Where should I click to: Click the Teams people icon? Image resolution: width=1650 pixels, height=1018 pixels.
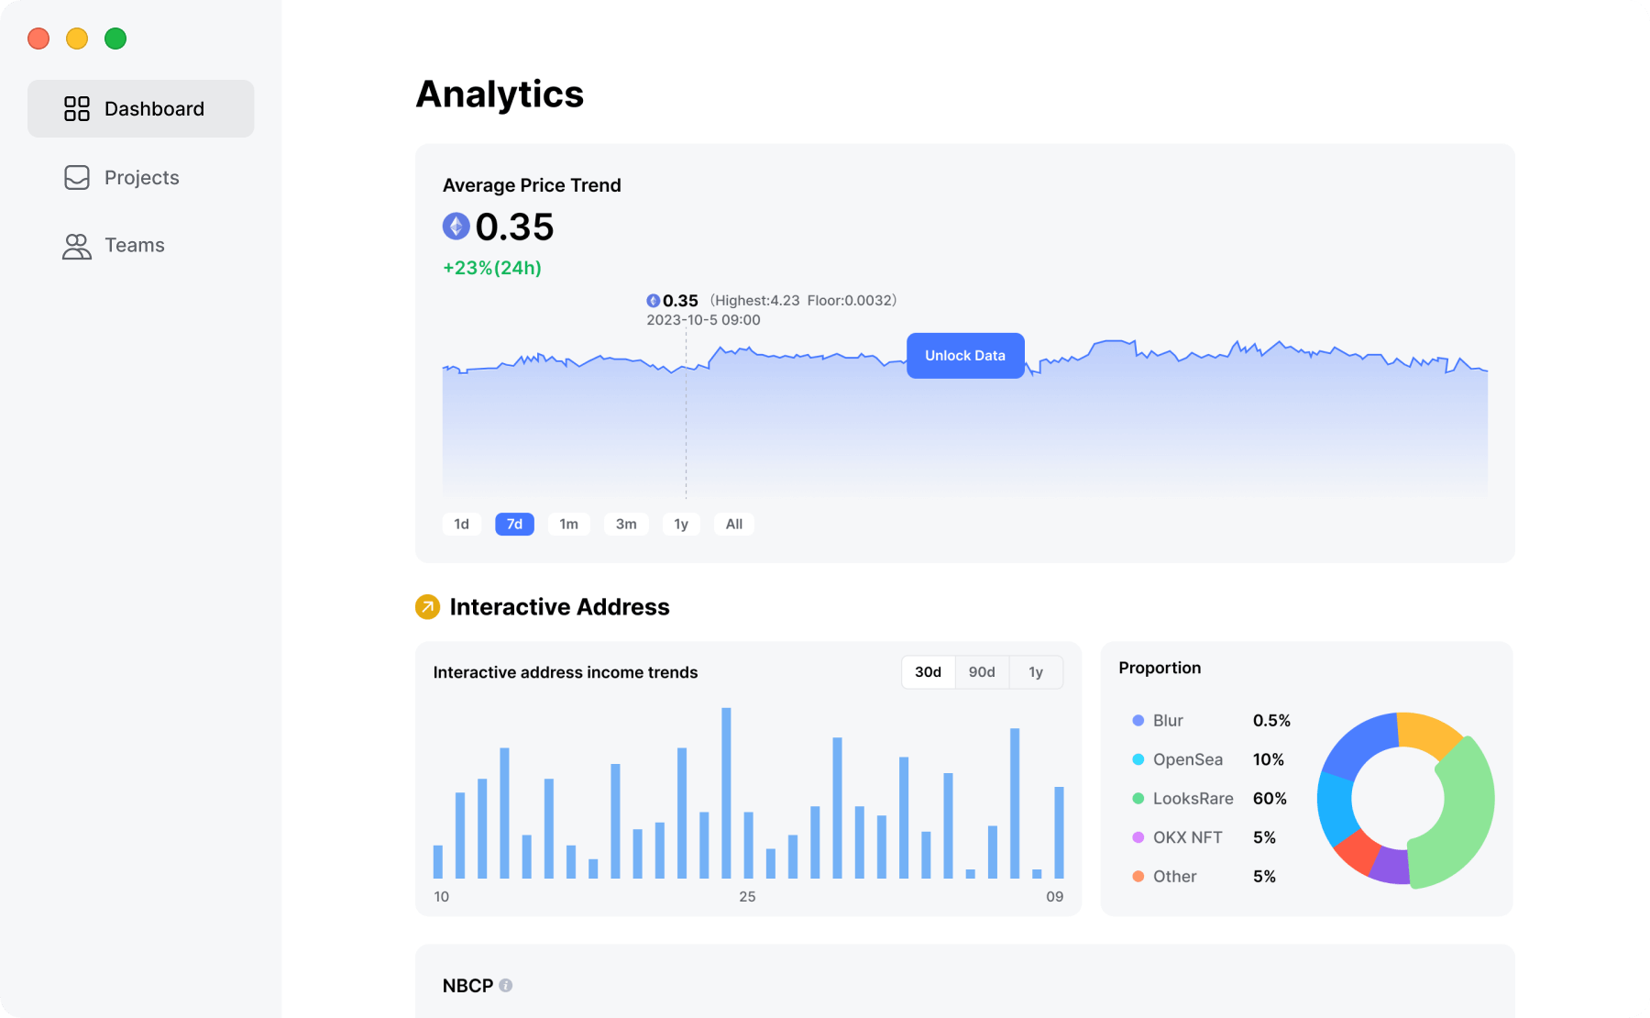pyautogui.click(x=77, y=246)
